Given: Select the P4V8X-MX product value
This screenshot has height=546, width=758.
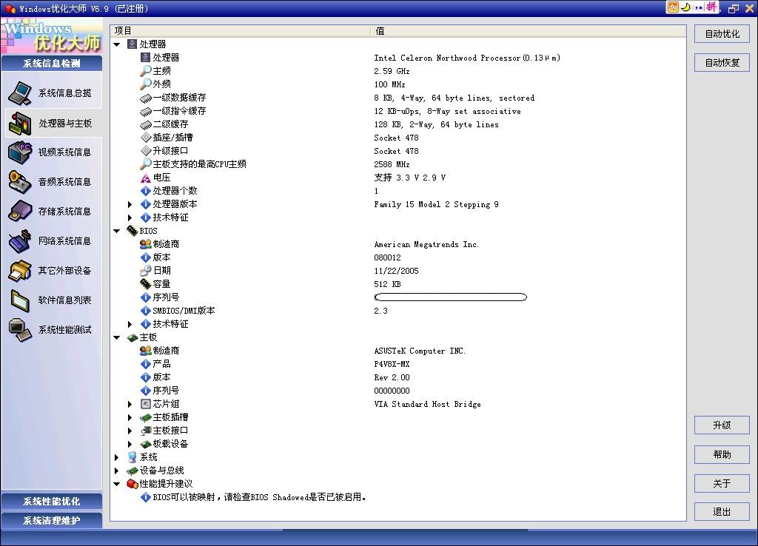Looking at the screenshot, I should tap(392, 364).
